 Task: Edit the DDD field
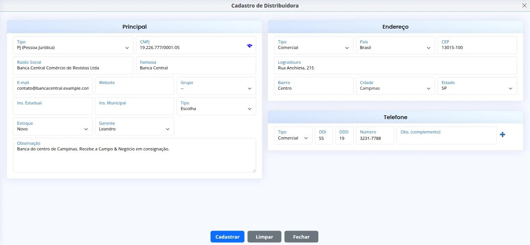344,135
